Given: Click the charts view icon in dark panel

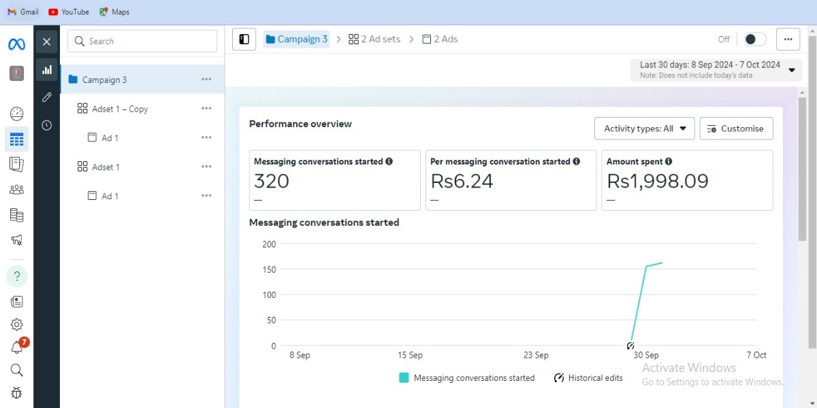Looking at the screenshot, I should (x=46, y=69).
